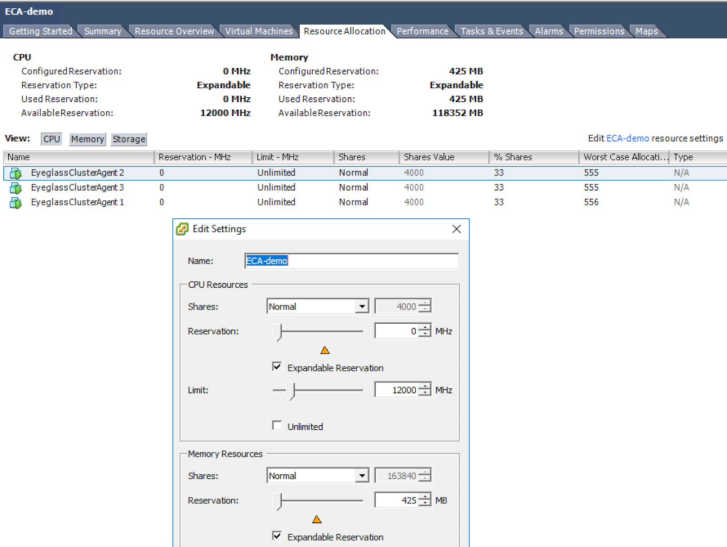Sort by the Shares column header
This screenshot has width=727, height=547.
tap(367, 157)
